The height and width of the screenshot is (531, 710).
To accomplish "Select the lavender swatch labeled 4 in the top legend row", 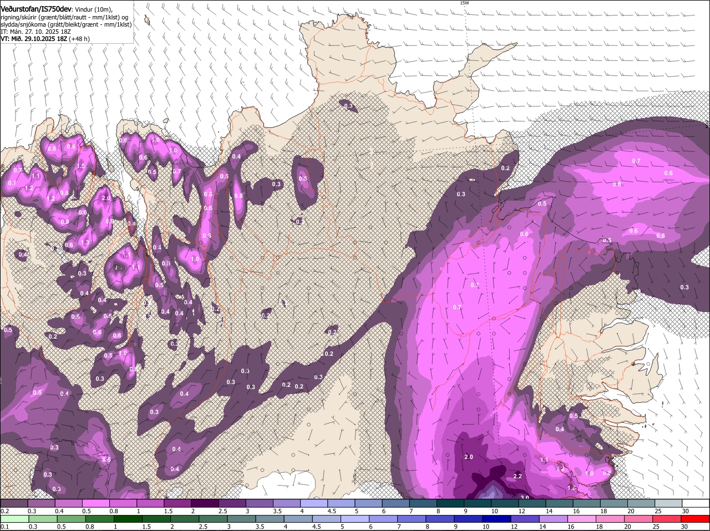I will tap(313, 503).
